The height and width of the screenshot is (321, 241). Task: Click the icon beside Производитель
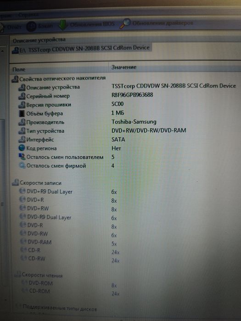pos(22,122)
